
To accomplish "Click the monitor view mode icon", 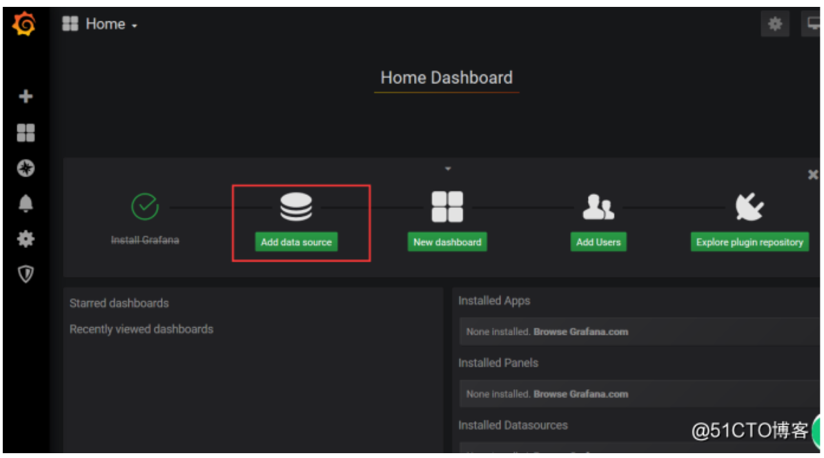I will [x=812, y=23].
